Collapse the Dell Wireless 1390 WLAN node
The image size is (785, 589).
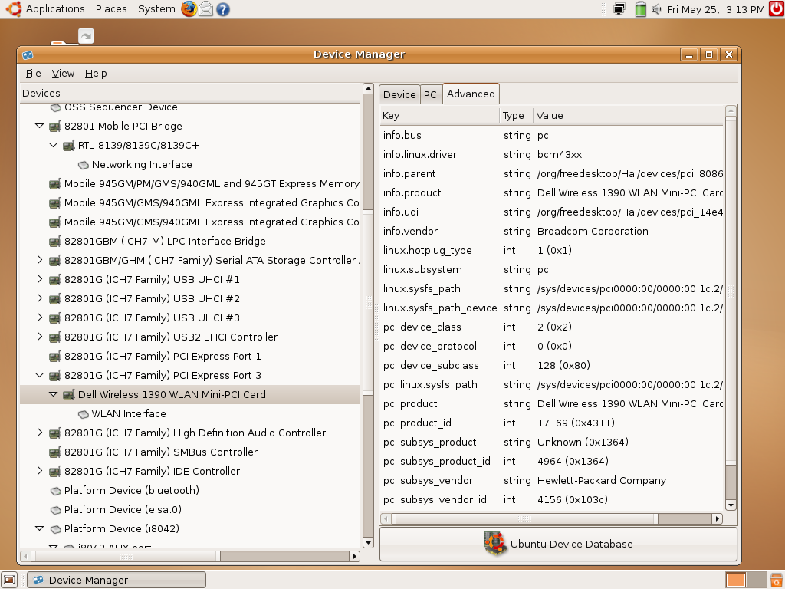click(x=53, y=394)
